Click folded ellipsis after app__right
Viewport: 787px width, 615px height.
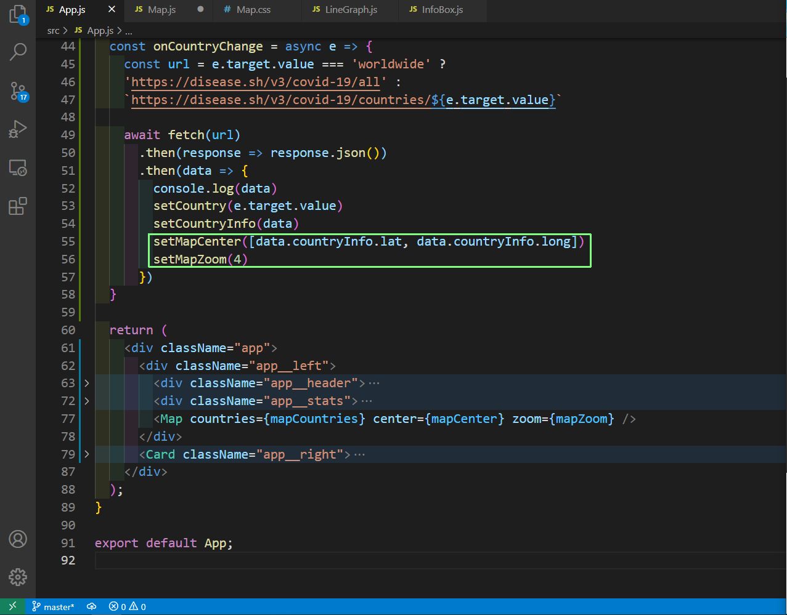(359, 454)
